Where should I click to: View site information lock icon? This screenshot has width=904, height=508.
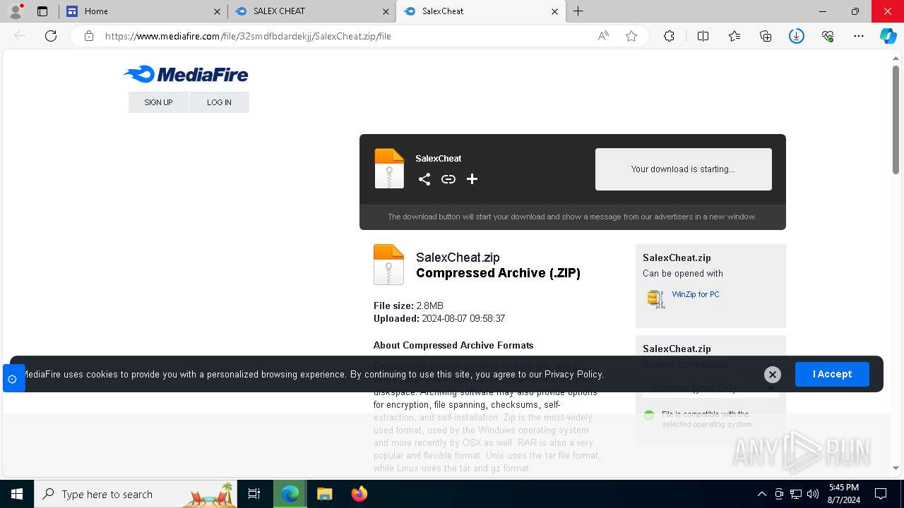tap(89, 36)
